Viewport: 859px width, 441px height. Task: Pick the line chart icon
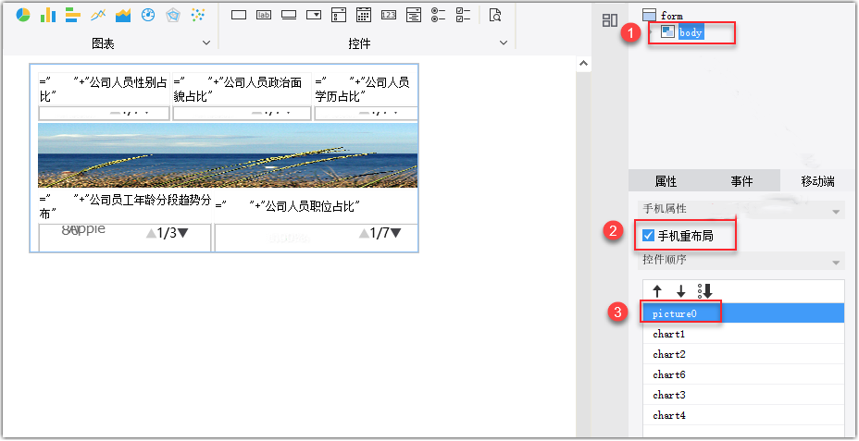pyautogui.click(x=98, y=15)
